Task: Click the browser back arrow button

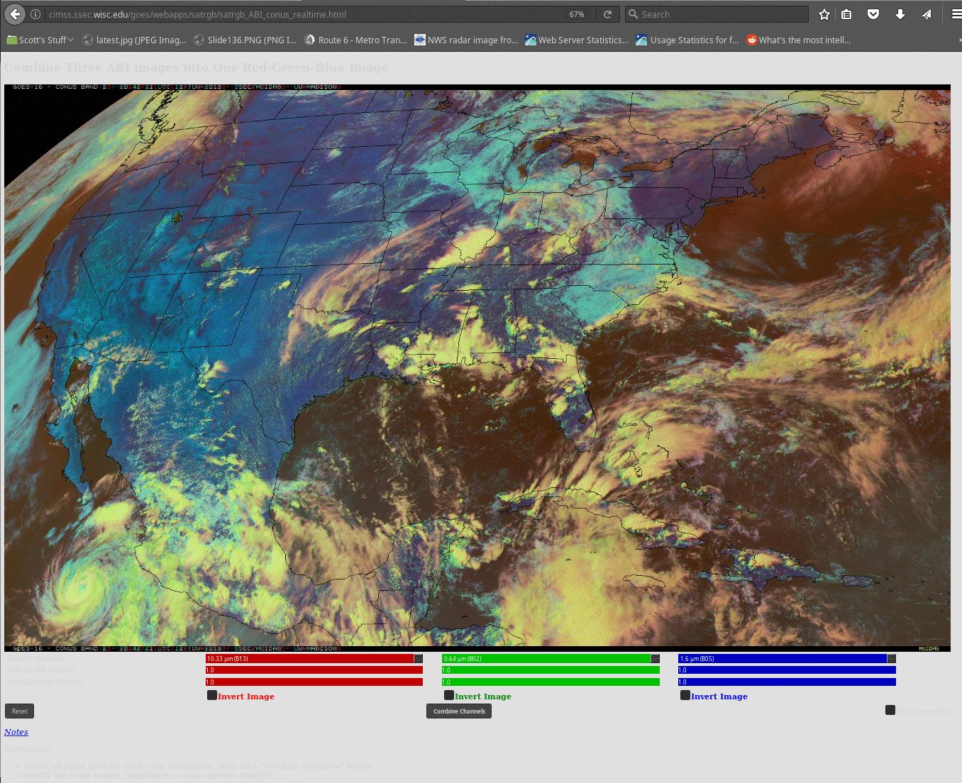Action: (x=16, y=14)
